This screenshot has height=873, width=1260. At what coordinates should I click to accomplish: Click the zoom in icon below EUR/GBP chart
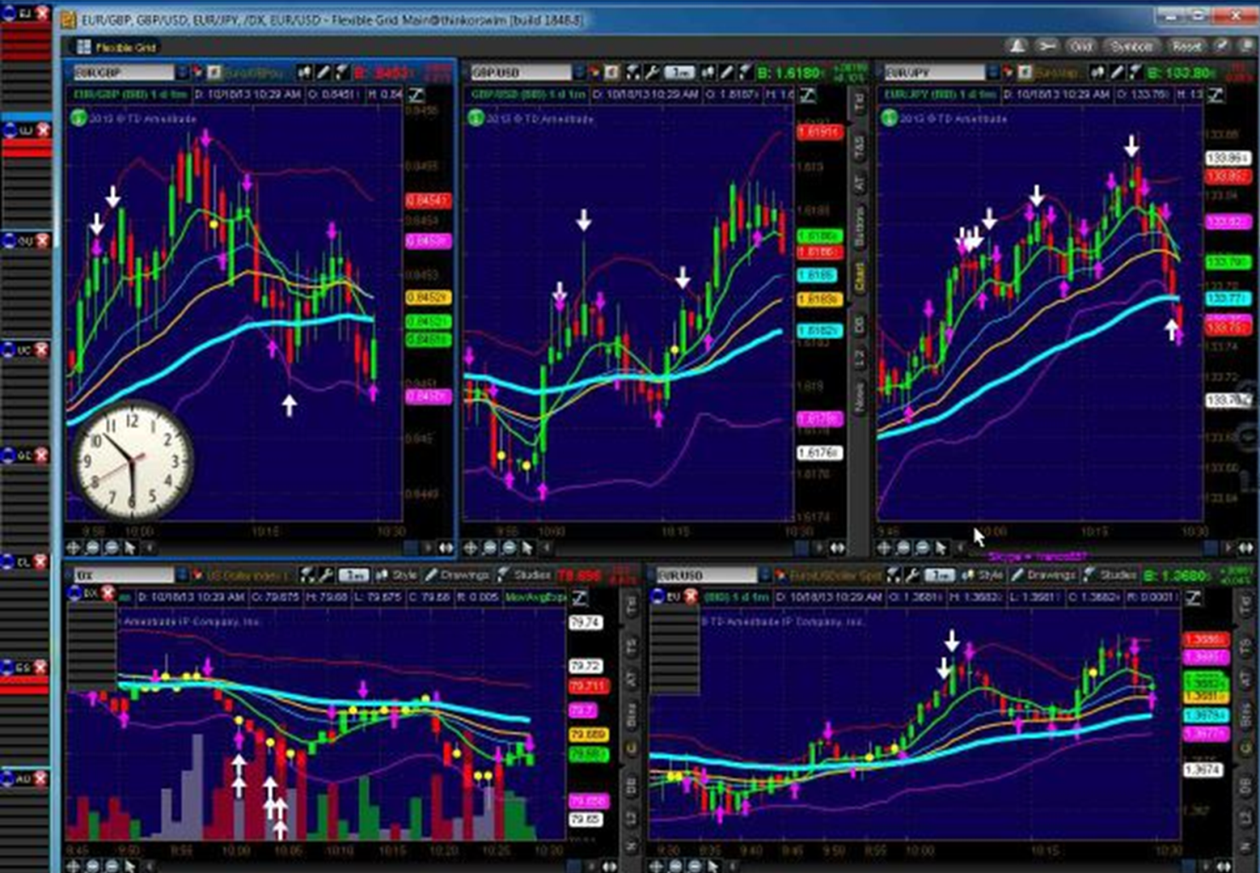pyautogui.click(x=92, y=548)
